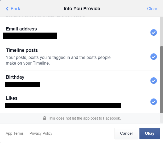
Task: Click the Info You Provide title
Action: click(x=82, y=9)
